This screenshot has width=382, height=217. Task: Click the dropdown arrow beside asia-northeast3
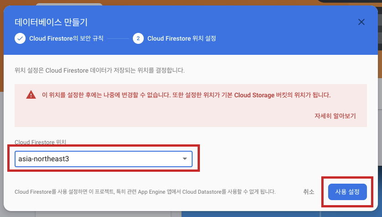[x=185, y=159]
